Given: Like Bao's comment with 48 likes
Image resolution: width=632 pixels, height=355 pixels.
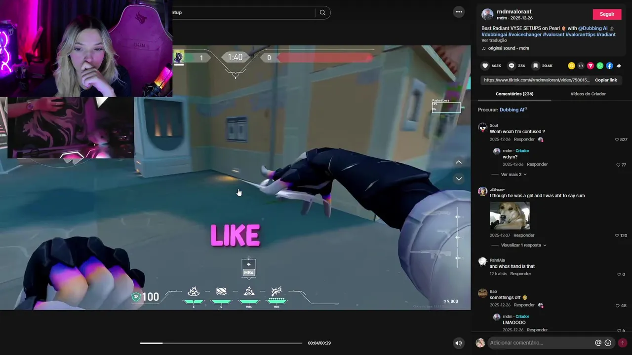Looking at the screenshot, I should [x=618, y=305].
